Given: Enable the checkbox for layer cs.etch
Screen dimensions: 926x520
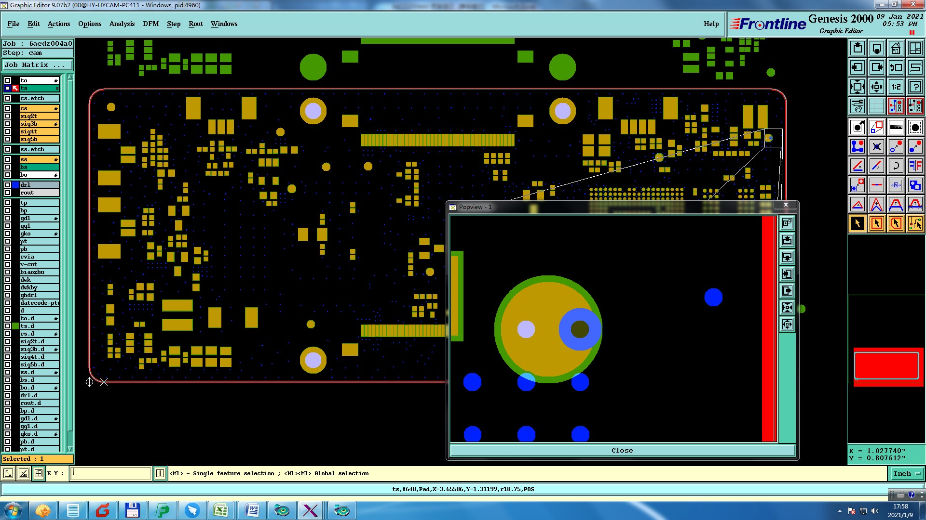Looking at the screenshot, I should coord(8,98).
